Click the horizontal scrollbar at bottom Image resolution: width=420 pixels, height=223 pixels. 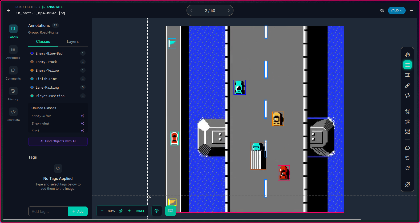coord(182,220)
